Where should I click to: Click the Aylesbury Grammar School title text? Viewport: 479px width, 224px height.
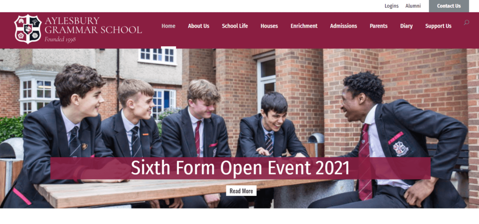point(93,25)
